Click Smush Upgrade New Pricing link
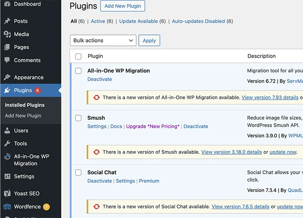 tap(153, 126)
